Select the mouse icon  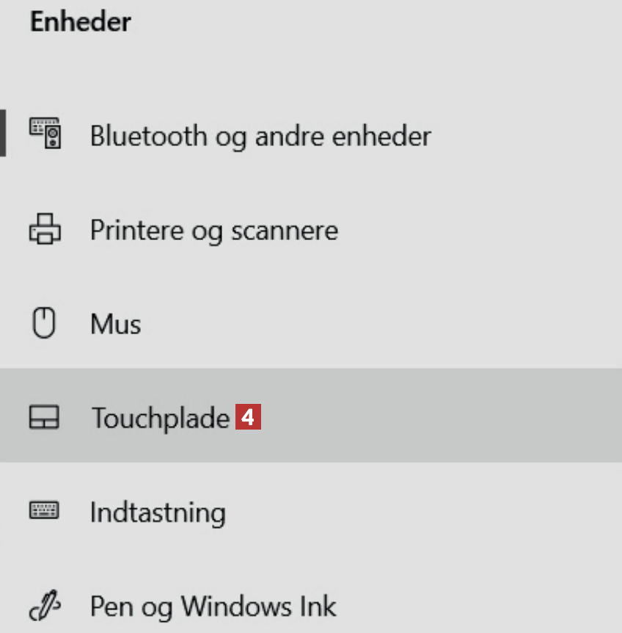tap(45, 324)
